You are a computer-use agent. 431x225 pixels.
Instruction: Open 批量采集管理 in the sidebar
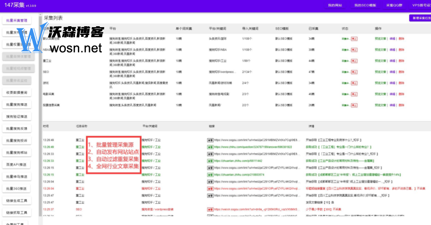click(17, 21)
